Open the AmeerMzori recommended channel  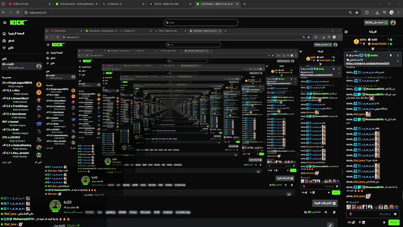(21, 100)
